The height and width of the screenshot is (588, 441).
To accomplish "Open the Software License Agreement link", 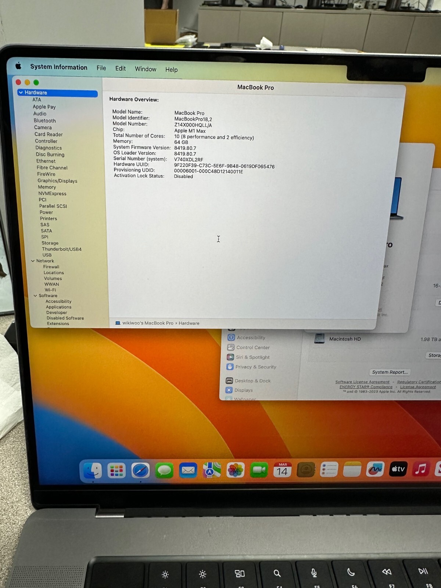I will click(x=362, y=382).
